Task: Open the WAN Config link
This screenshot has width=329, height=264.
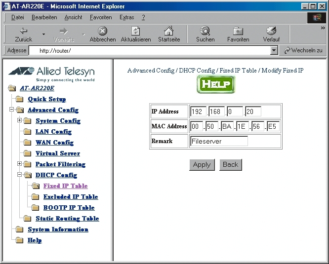Action: 54,143
